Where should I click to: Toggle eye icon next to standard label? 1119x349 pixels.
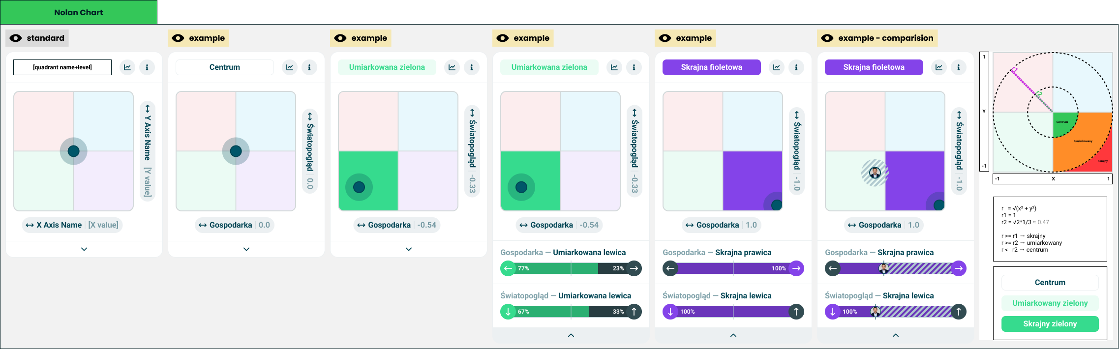click(16, 38)
